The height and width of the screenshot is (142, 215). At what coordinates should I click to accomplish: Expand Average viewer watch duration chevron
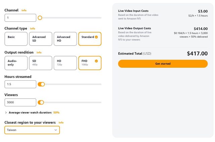click(x=6, y=112)
